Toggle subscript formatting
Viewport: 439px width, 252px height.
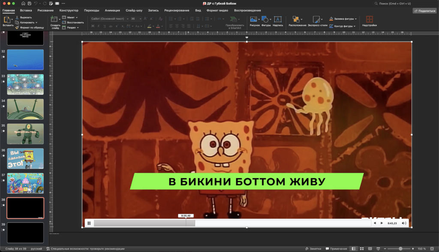123,26
